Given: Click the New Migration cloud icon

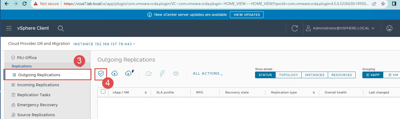Looking at the screenshot, I should click(115, 74).
